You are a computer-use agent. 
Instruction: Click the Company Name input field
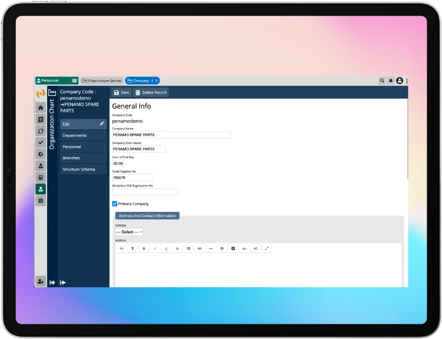tap(171, 135)
